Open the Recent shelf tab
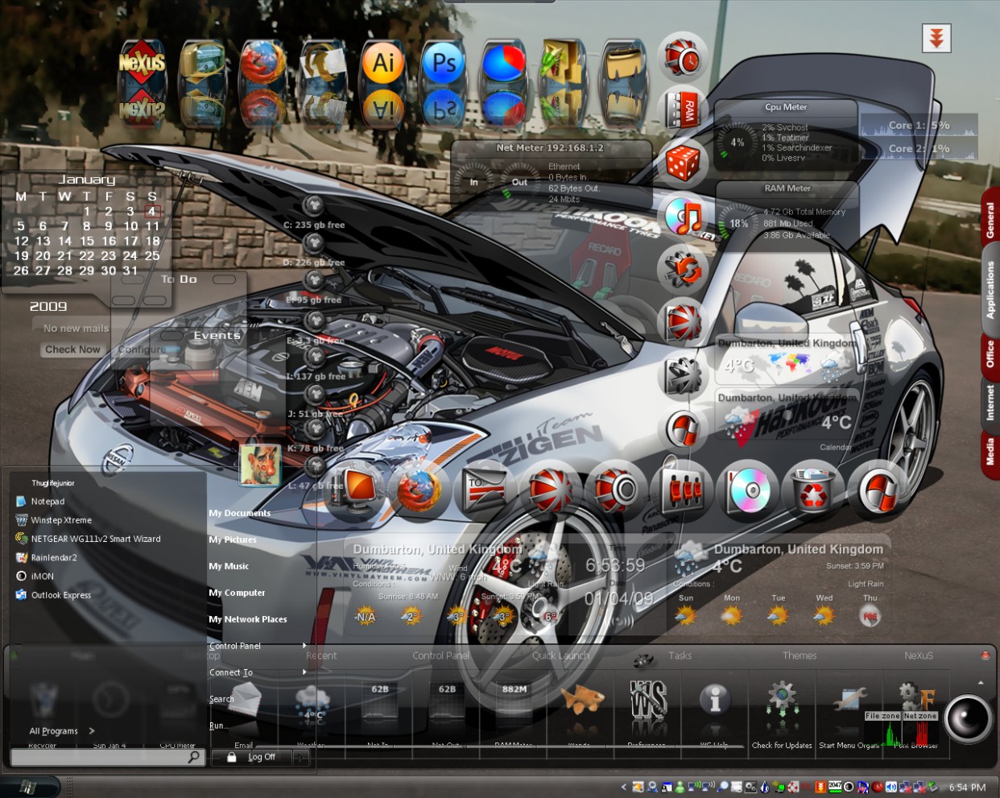Viewport: 1000px width, 798px height. coord(321,655)
